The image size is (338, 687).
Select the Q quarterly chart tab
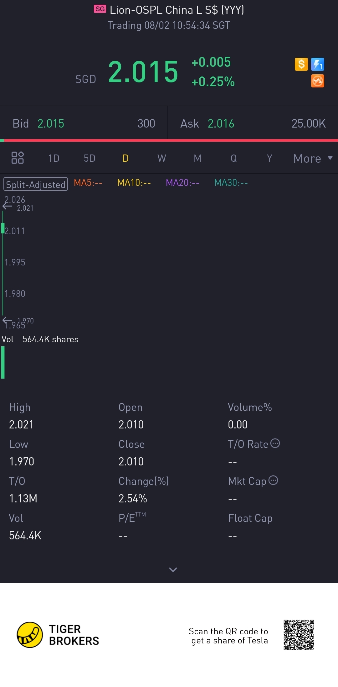(x=233, y=158)
